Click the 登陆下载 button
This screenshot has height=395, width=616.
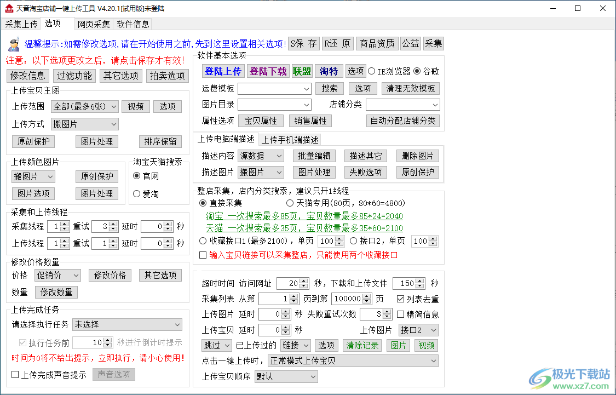click(x=268, y=71)
